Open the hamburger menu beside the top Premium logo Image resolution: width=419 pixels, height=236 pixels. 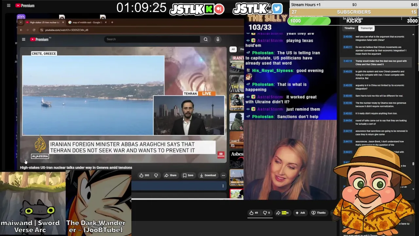tap(9, 6)
